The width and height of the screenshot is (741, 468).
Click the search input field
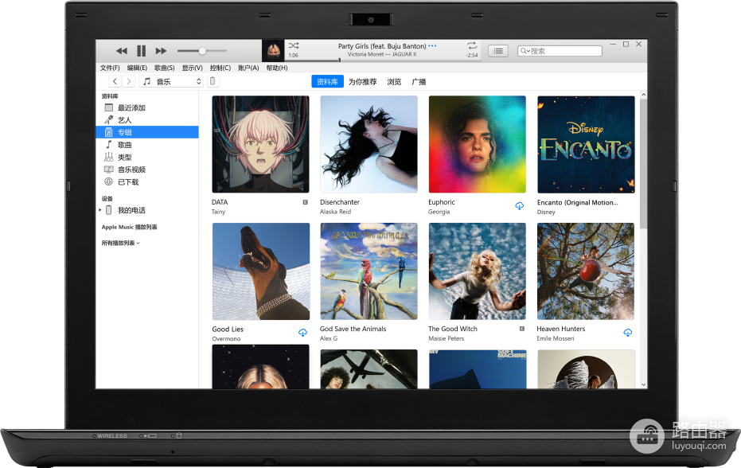(x=560, y=51)
